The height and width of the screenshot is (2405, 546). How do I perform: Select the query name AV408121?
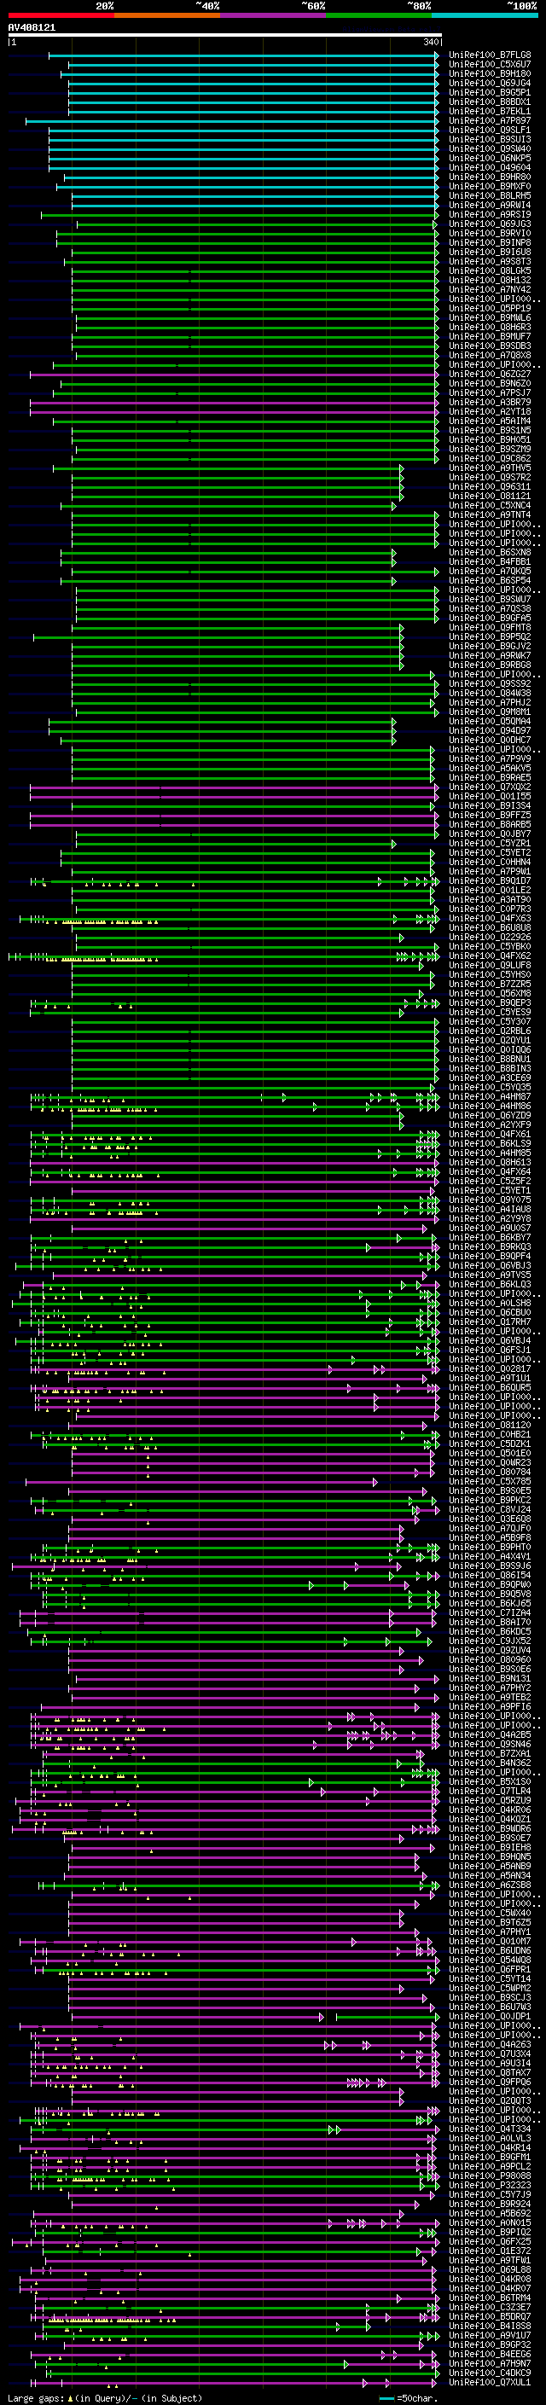(x=32, y=27)
